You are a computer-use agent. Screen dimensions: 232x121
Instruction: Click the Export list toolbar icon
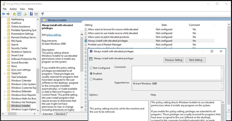point(25,14)
